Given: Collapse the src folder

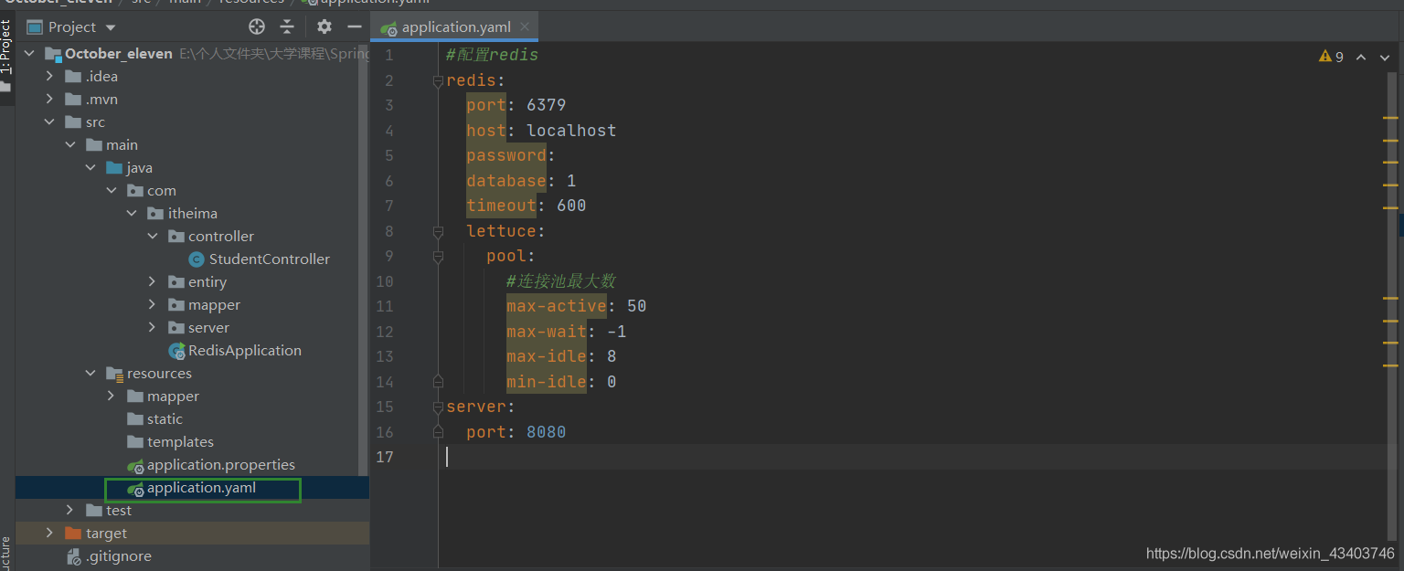Looking at the screenshot, I should coord(49,121).
